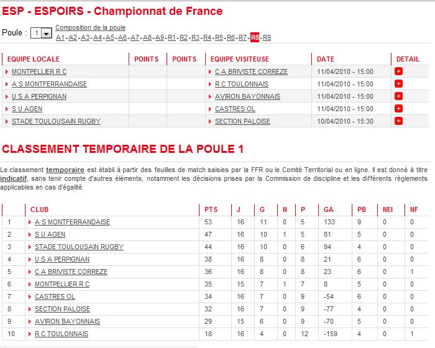
Task: Open STADE TOULOUSAIN RUGBY in the standings
Action: tap(79, 247)
